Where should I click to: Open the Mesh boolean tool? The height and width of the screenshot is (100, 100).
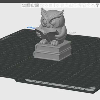[80, 5]
